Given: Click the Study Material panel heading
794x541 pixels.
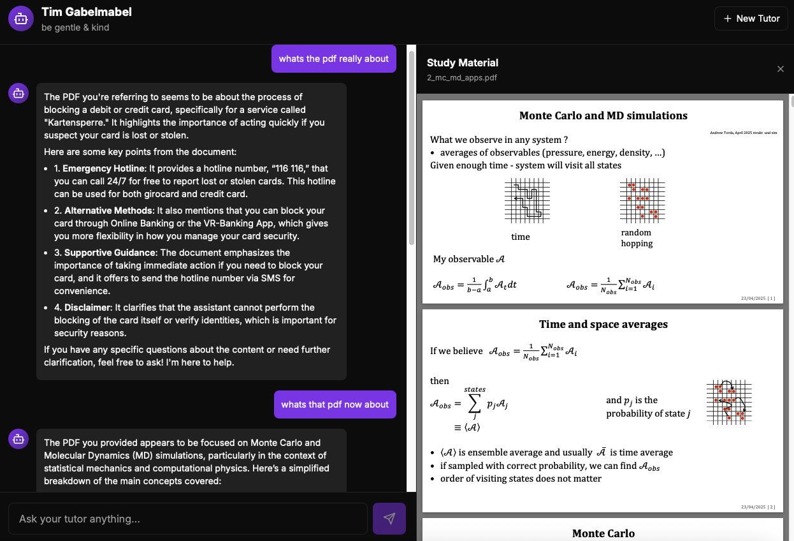Looking at the screenshot, I should point(463,63).
